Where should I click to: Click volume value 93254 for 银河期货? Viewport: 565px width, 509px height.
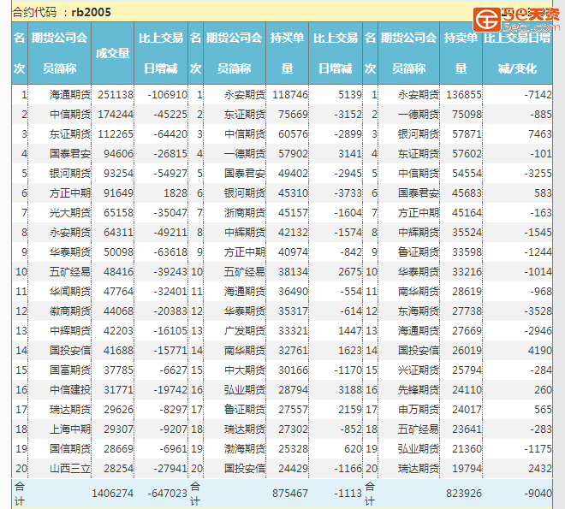[x=118, y=174]
